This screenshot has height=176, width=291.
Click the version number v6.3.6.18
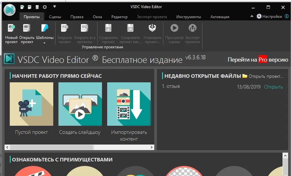[x=196, y=57]
